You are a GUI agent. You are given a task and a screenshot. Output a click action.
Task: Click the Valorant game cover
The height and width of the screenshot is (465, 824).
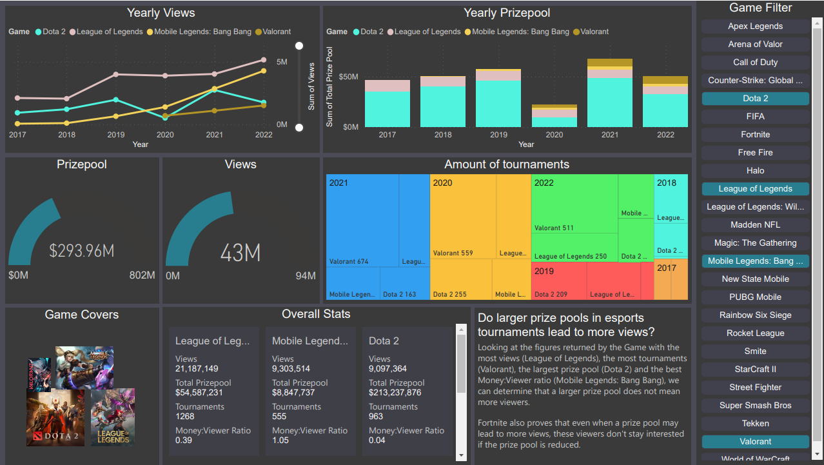pos(39,375)
